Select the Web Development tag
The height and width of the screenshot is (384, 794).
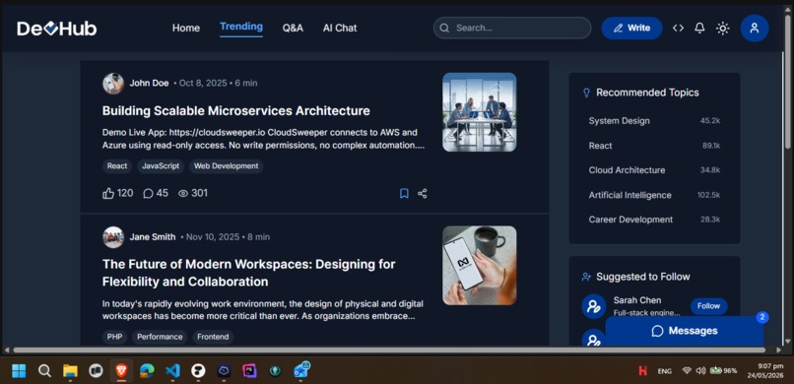pos(226,166)
